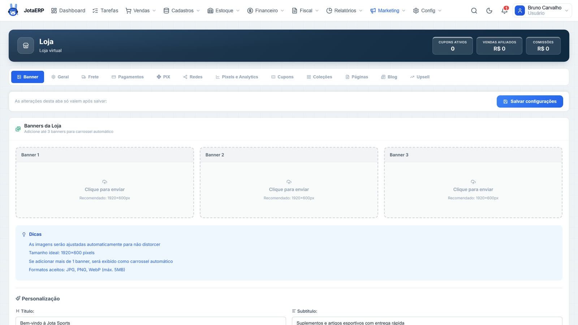Click the Tarefas checklist icon
Image resolution: width=578 pixels, height=325 pixels.
coord(95,11)
